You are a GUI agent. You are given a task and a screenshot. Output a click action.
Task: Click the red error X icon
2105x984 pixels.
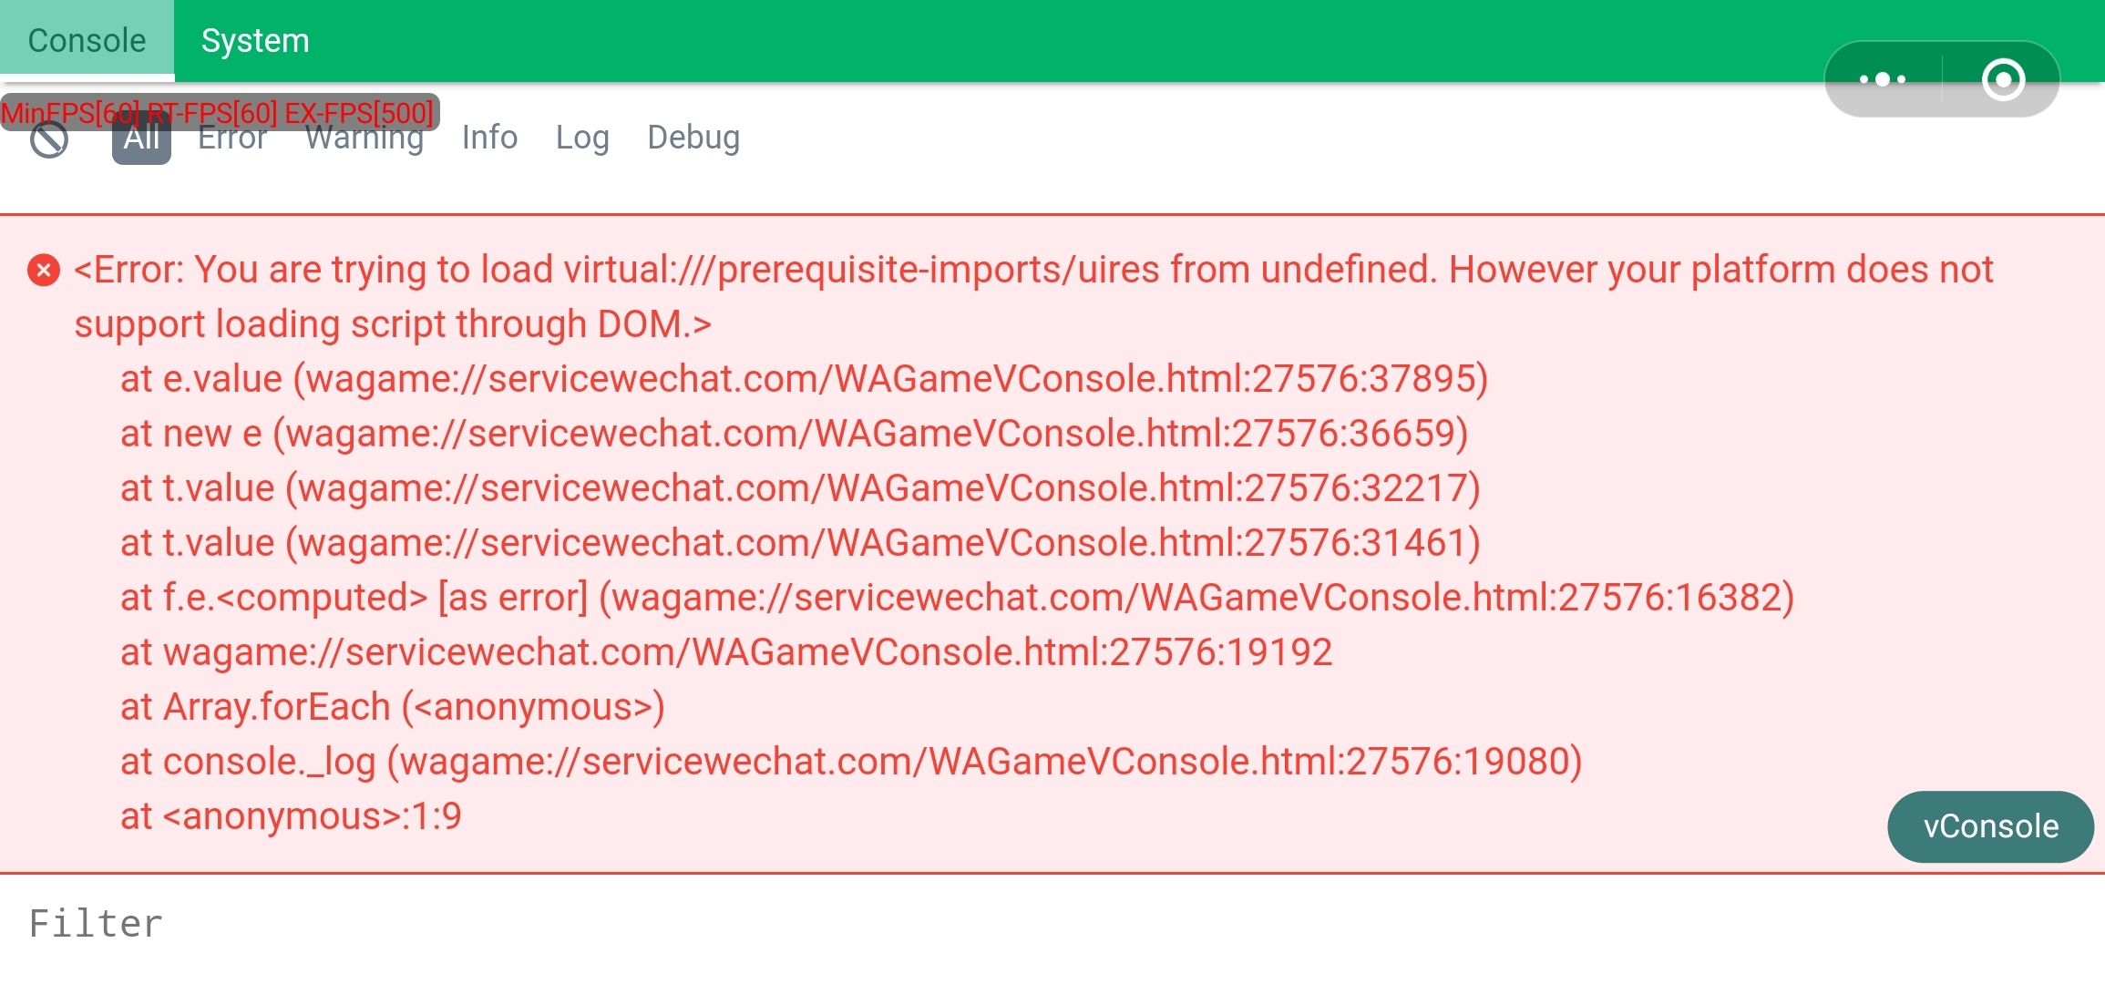tap(44, 271)
